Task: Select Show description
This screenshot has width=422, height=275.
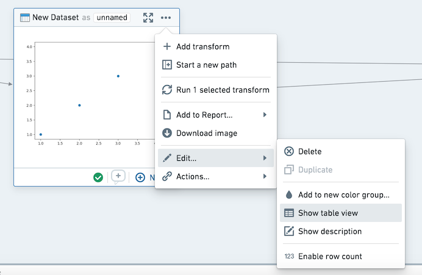Action: click(341, 231)
